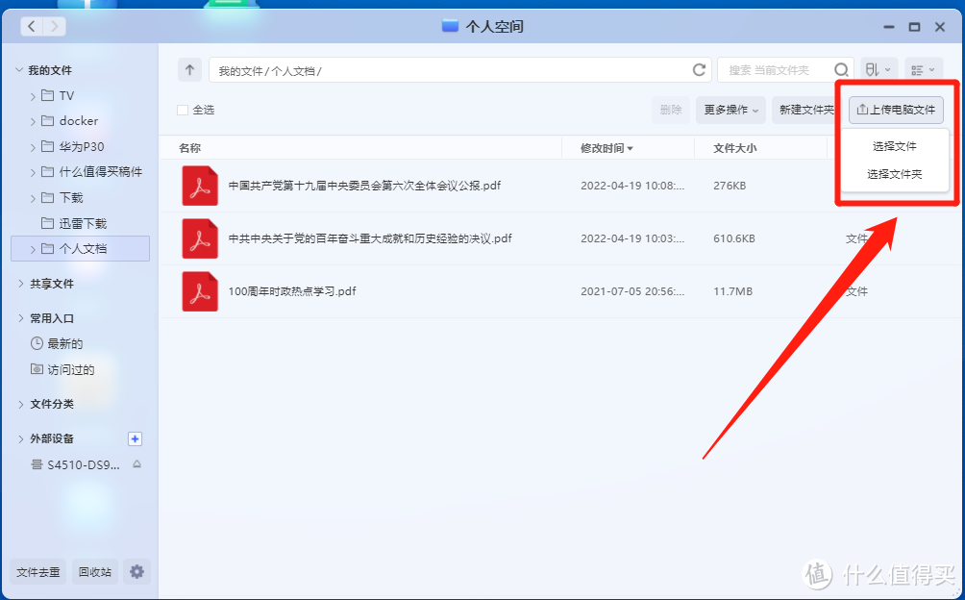Open the 更多操作 dropdown

click(730, 110)
